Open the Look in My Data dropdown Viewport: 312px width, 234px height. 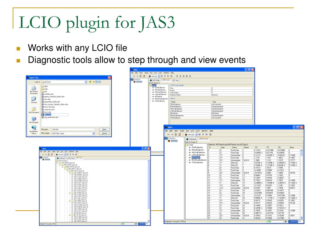coord(86,82)
